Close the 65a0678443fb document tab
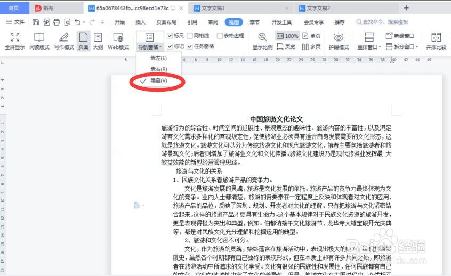 pos(181,8)
